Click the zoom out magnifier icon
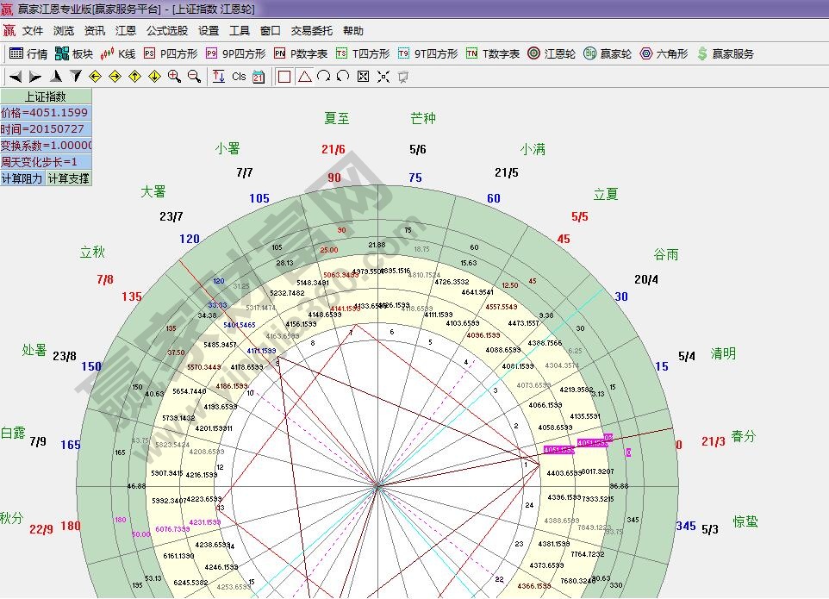Image resolution: width=829 pixels, height=599 pixels. coord(194,77)
